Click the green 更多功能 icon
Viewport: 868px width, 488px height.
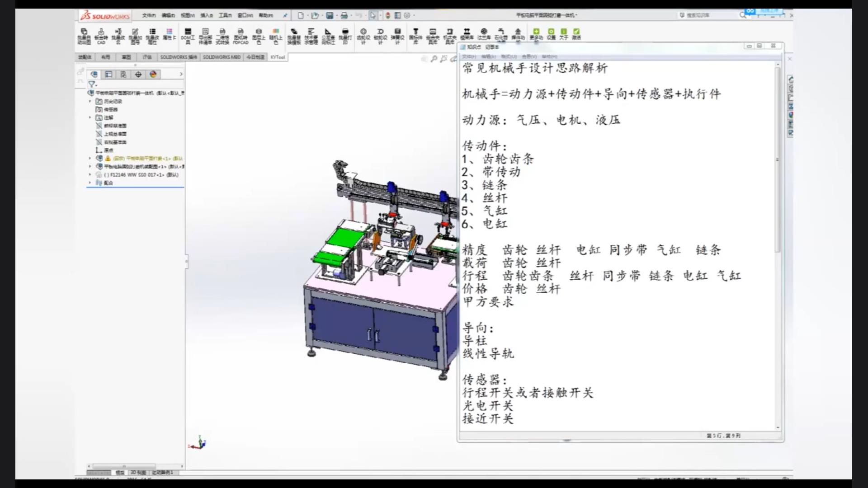[x=536, y=34]
